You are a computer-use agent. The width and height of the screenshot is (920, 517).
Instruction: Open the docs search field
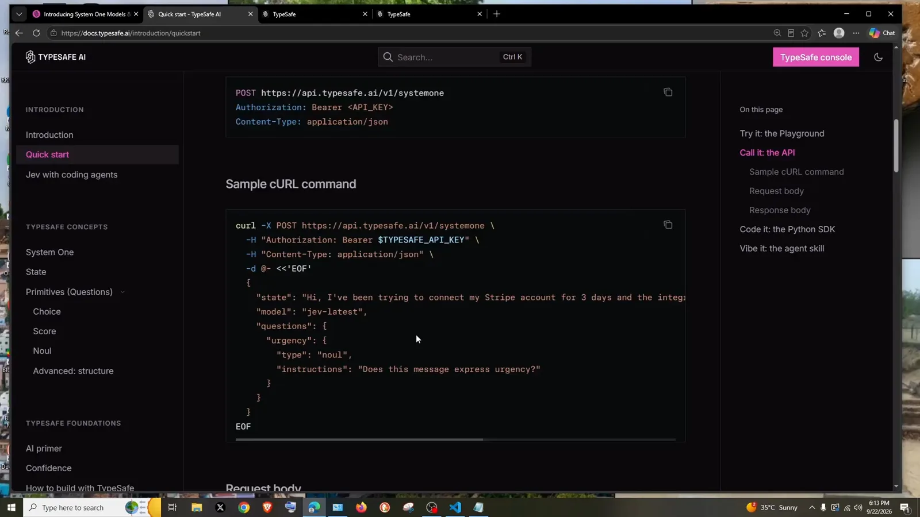pyautogui.click(x=454, y=57)
